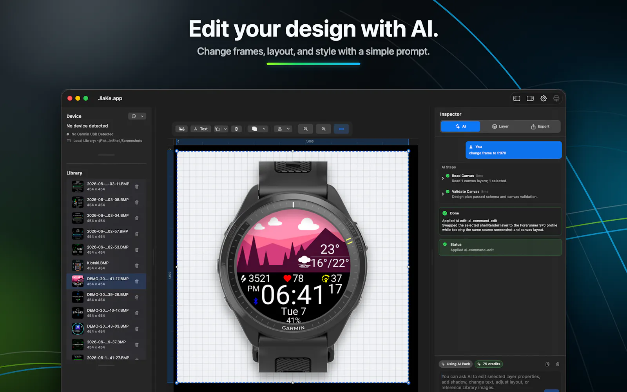Select 2026-06-...02-57.BMP in the Library
The height and width of the screenshot is (392, 627).
[x=106, y=234]
